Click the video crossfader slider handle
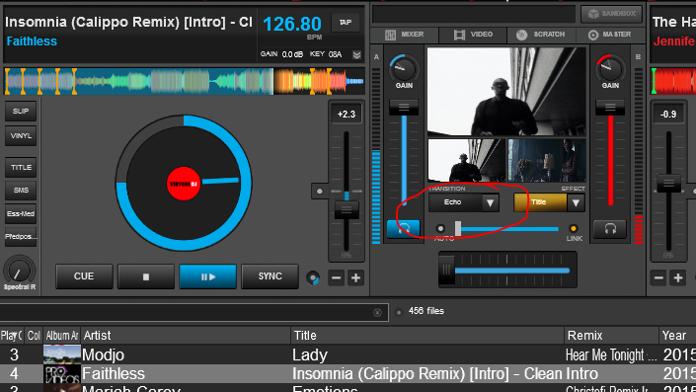 tap(458, 229)
